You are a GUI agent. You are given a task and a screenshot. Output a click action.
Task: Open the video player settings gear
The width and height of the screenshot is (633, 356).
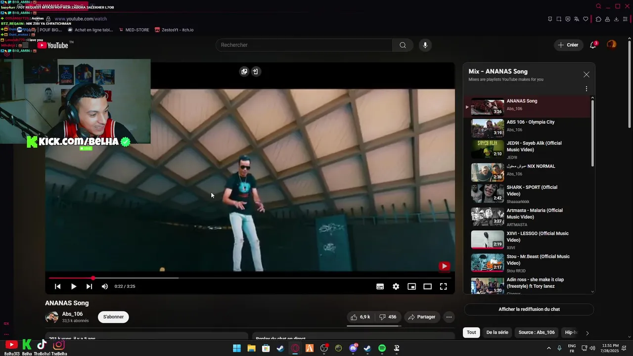point(396,286)
